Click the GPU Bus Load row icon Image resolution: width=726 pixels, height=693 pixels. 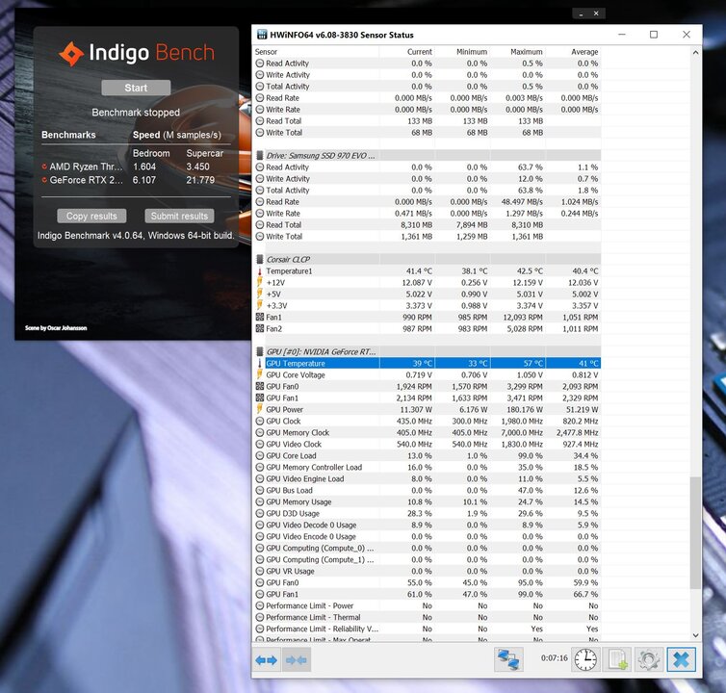pyautogui.click(x=260, y=491)
